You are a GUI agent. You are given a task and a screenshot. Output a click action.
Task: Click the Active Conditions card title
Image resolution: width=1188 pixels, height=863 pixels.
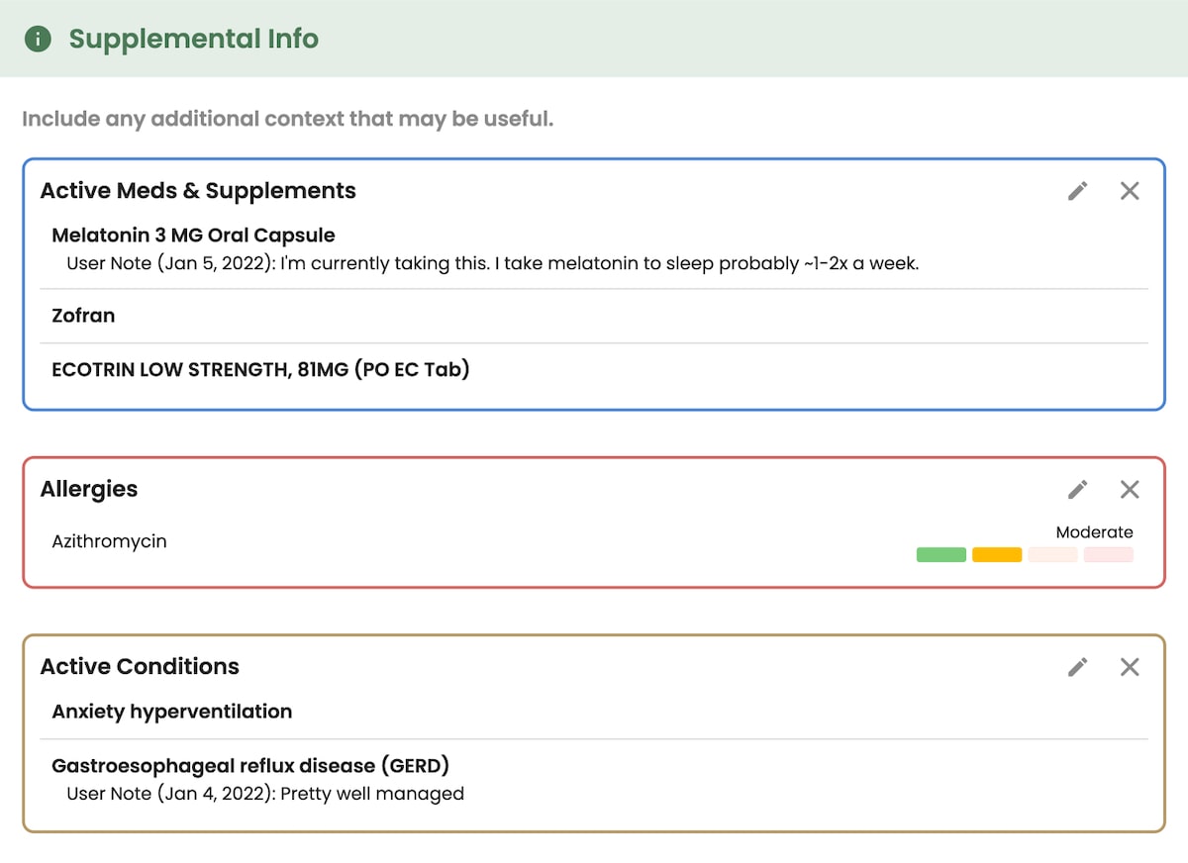[140, 667]
